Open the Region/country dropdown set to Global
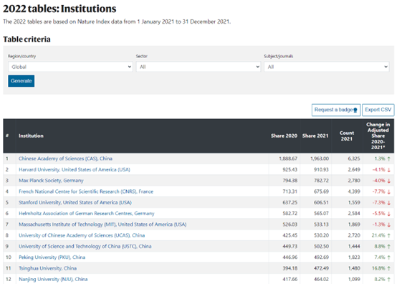 tap(70, 67)
